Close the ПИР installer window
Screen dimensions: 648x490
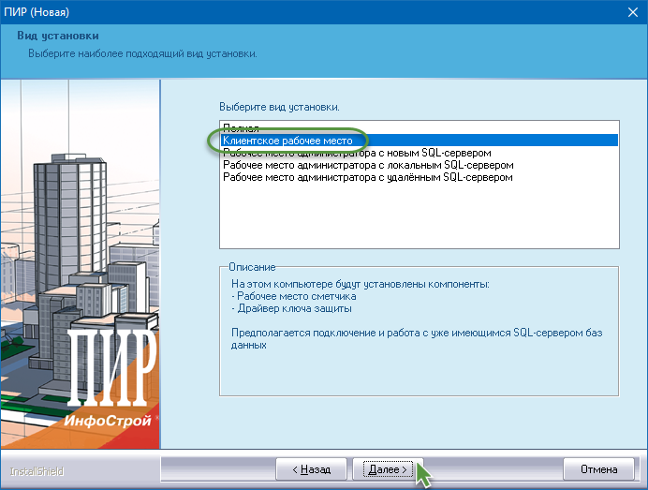pyautogui.click(x=633, y=12)
